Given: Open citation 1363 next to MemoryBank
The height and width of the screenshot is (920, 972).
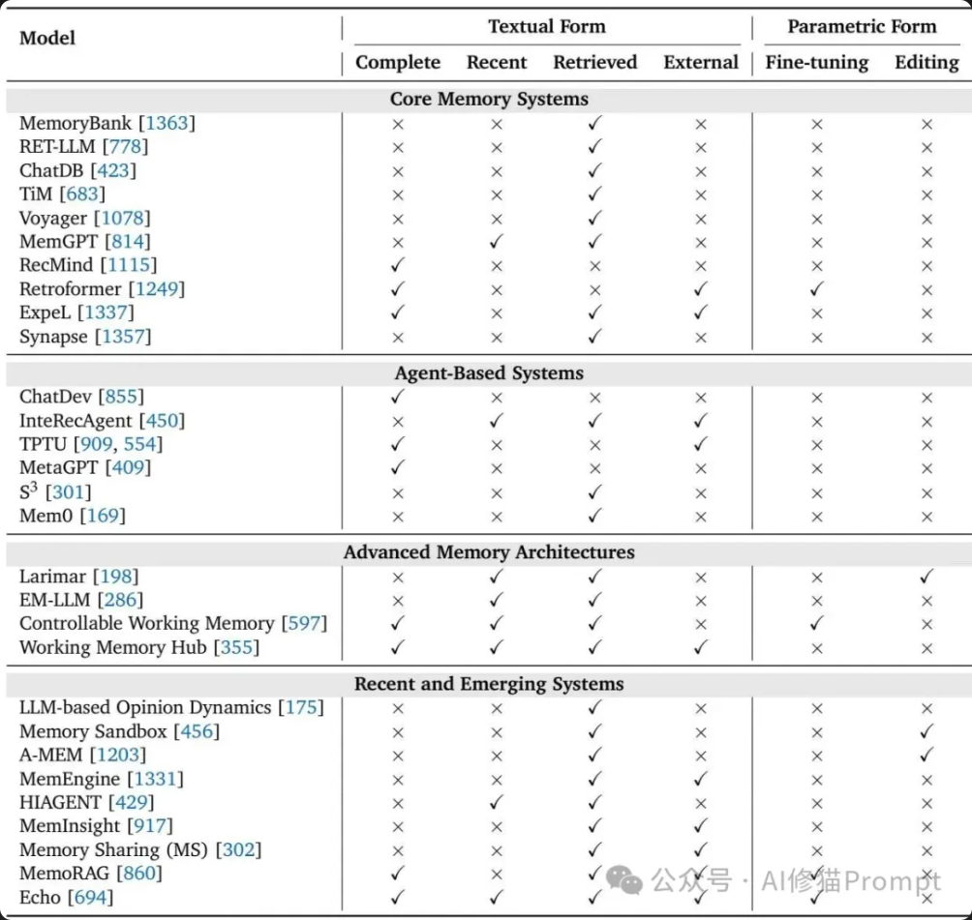Looking at the screenshot, I should (168, 124).
